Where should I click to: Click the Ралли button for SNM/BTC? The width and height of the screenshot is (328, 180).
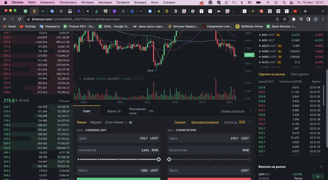click(x=318, y=176)
